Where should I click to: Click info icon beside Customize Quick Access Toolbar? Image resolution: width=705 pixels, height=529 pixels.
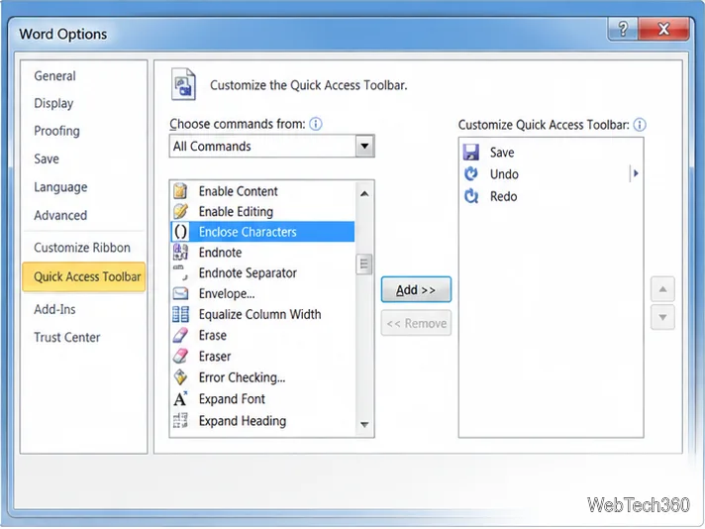640,125
